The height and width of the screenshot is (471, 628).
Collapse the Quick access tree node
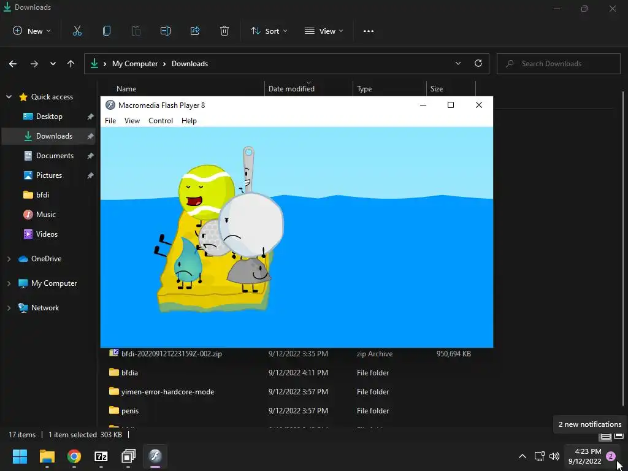[9, 97]
